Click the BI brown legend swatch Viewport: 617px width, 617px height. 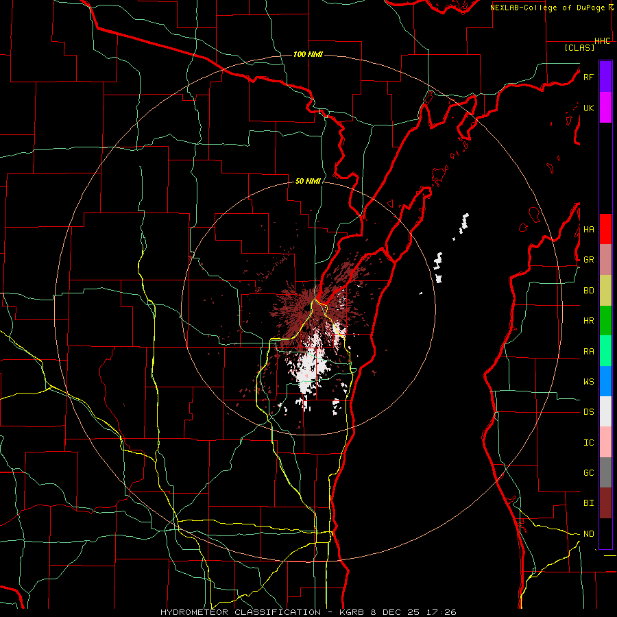click(x=605, y=503)
